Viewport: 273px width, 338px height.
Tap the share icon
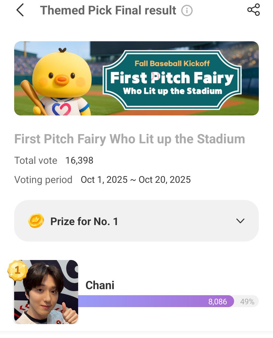tap(253, 10)
